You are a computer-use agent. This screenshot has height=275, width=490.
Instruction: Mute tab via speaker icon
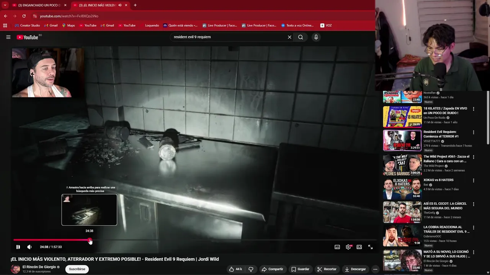click(x=120, y=5)
